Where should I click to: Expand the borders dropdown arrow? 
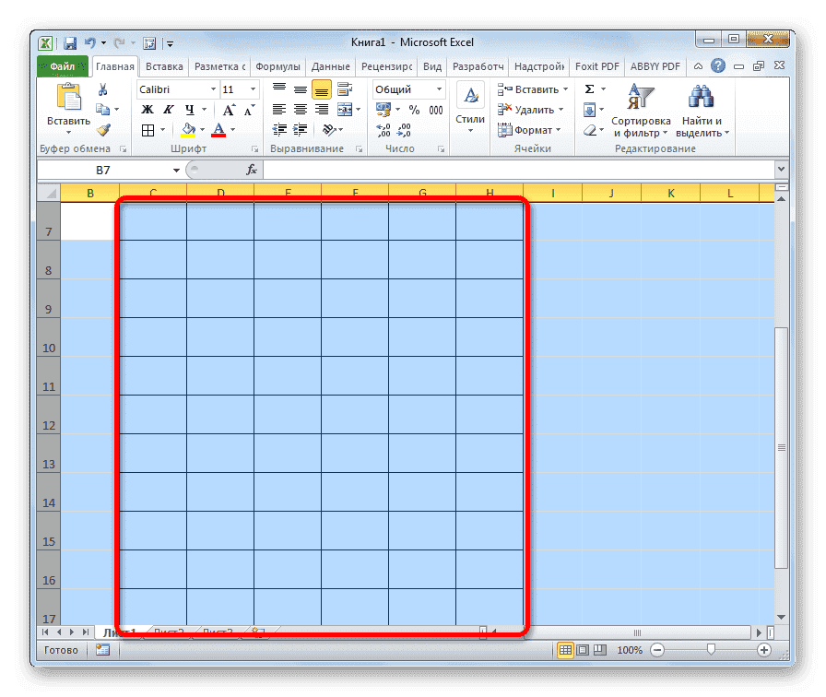coord(162,129)
